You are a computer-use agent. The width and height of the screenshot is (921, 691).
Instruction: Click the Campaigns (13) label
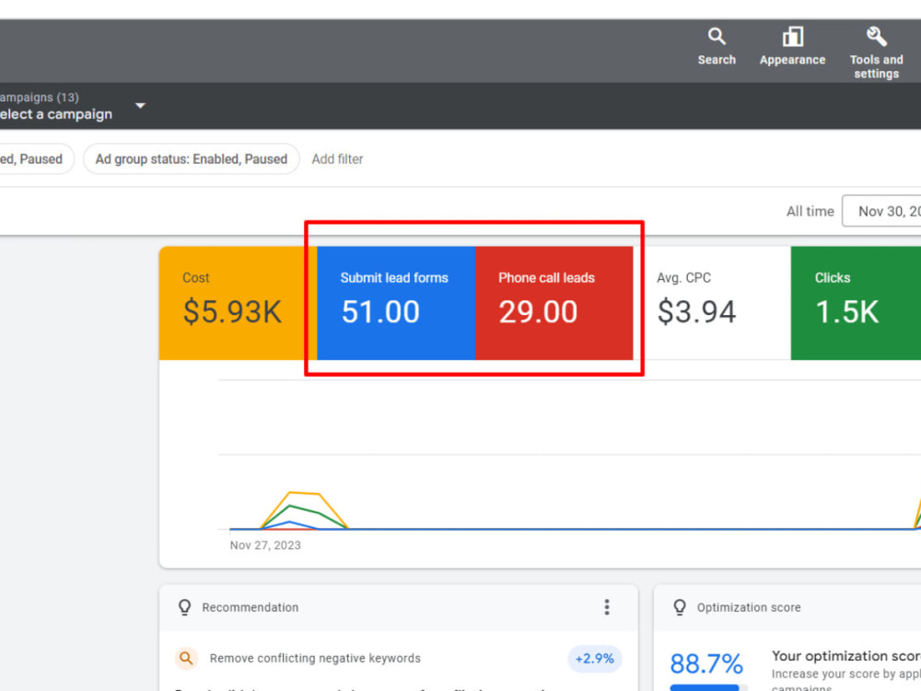[x=39, y=98]
